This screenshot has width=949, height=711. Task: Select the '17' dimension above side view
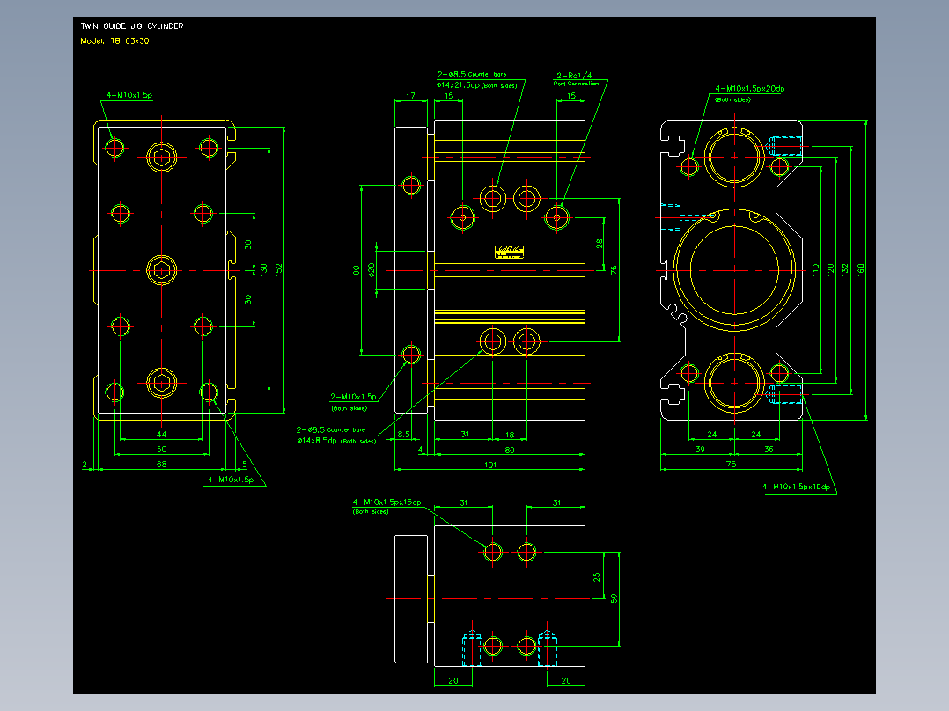click(x=410, y=96)
